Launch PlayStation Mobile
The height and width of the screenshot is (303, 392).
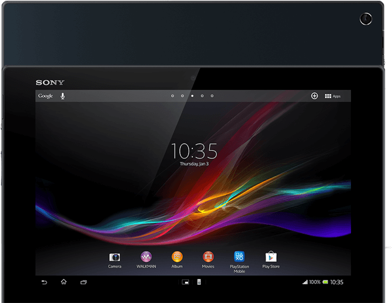(x=239, y=262)
